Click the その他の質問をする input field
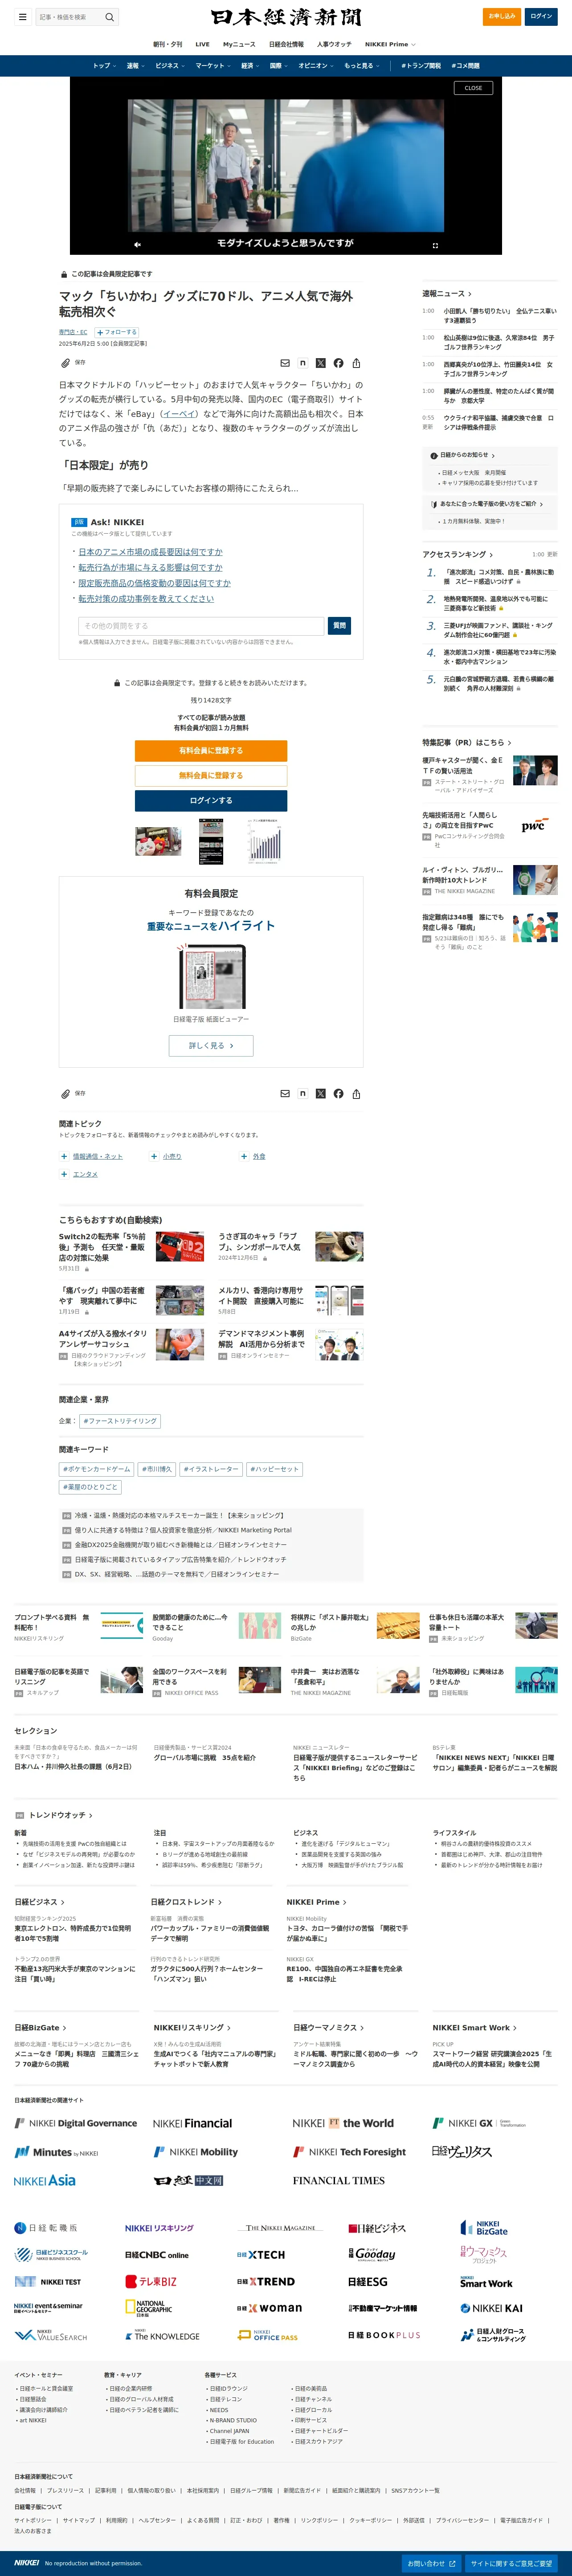Screen dimensions: 572x2576 pos(201,625)
